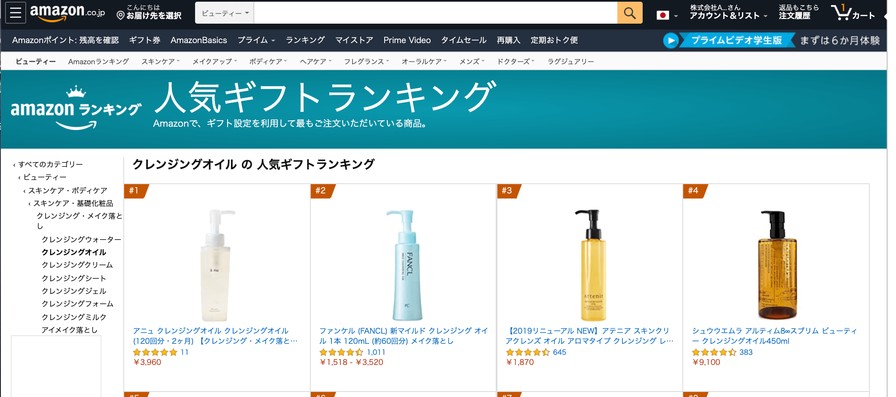The width and height of the screenshot is (896, 397).
Task: Click the orange search magnifier button
Action: pos(630,13)
